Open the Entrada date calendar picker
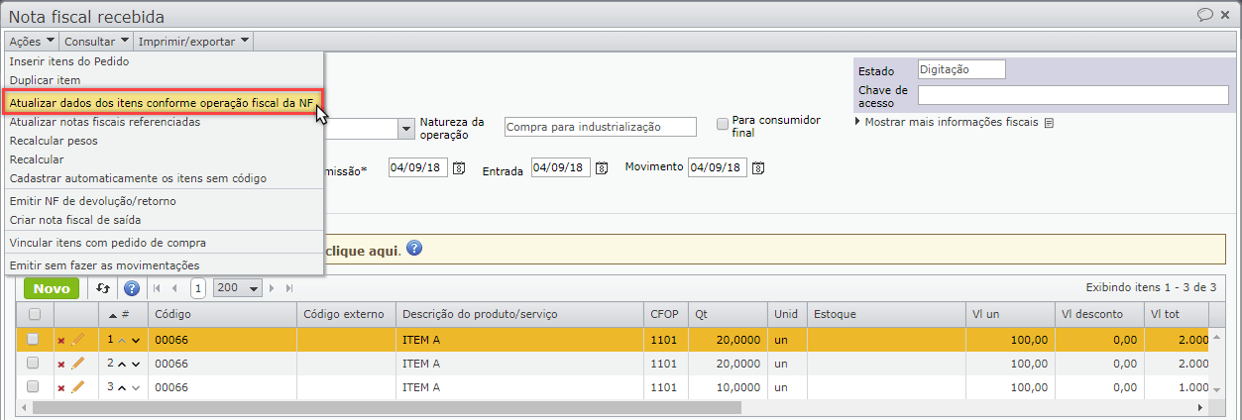Screen dimensions: 1242x420 [x=602, y=168]
